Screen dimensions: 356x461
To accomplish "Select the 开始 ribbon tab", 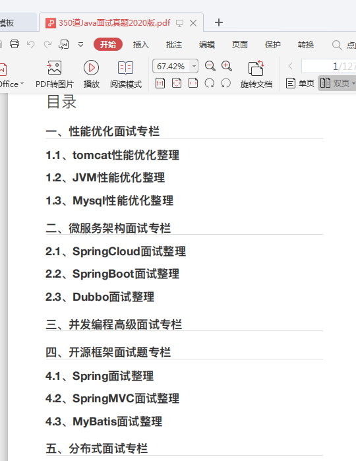I will tap(108, 44).
